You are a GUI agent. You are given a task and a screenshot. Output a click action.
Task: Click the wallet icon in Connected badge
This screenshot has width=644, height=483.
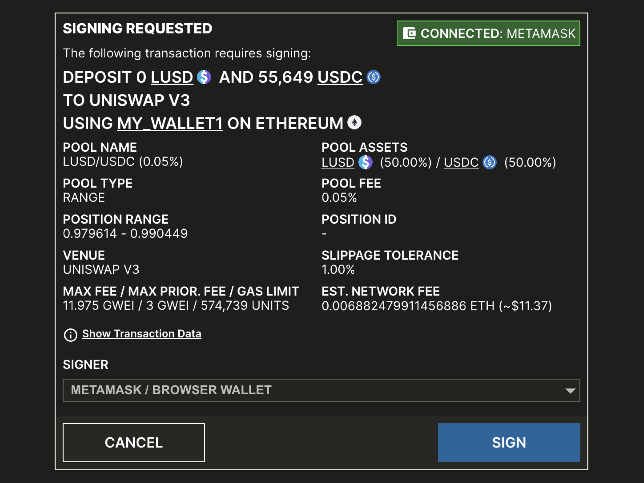click(x=409, y=33)
